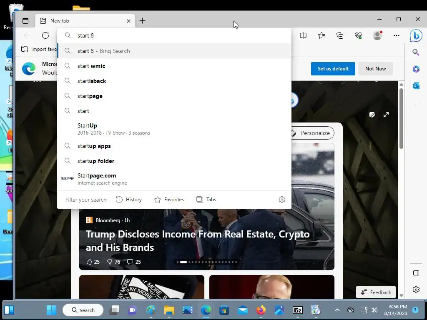Open Microsoft 365 icon in sidebar

[x=416, y=69]
